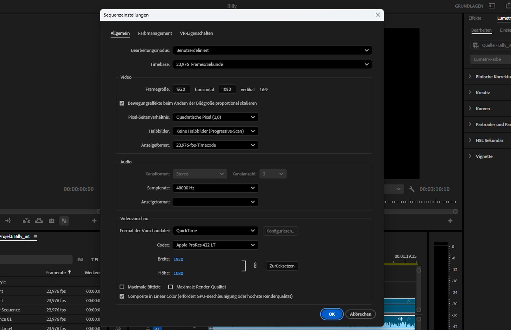Image resolution: width=511 pixels, height=330 pixels.
Task: Confirm settings with the OK button
Action: [331, 314]
